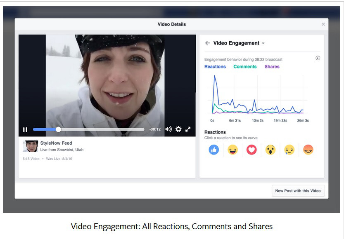This screenshot has width=344, height=239.
Task: Toggle the Shares curve legend
Action: click(x=272, y=67)
